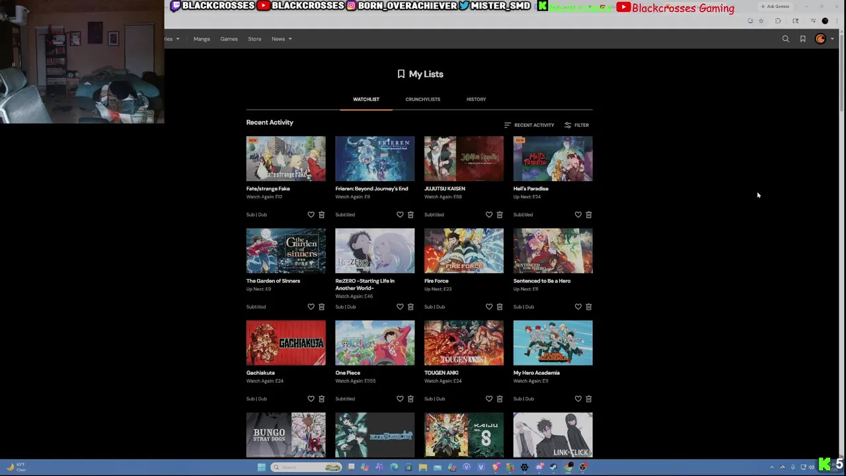846x476 pixels.
Task: Remove One Piece using trash icon
Action: pyautogui.click(x=410, y=399)
